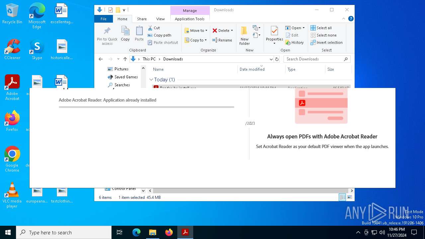This screenshot has height=239, width=425.
Task: Open Task View on taskbar
Action: pyautogui.click(x=120, y=232)
